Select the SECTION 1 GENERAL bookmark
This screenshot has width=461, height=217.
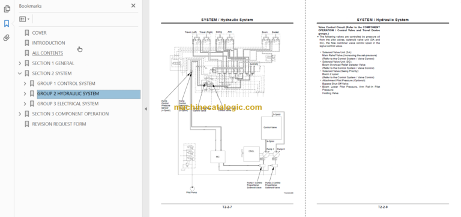pos(53,63)
